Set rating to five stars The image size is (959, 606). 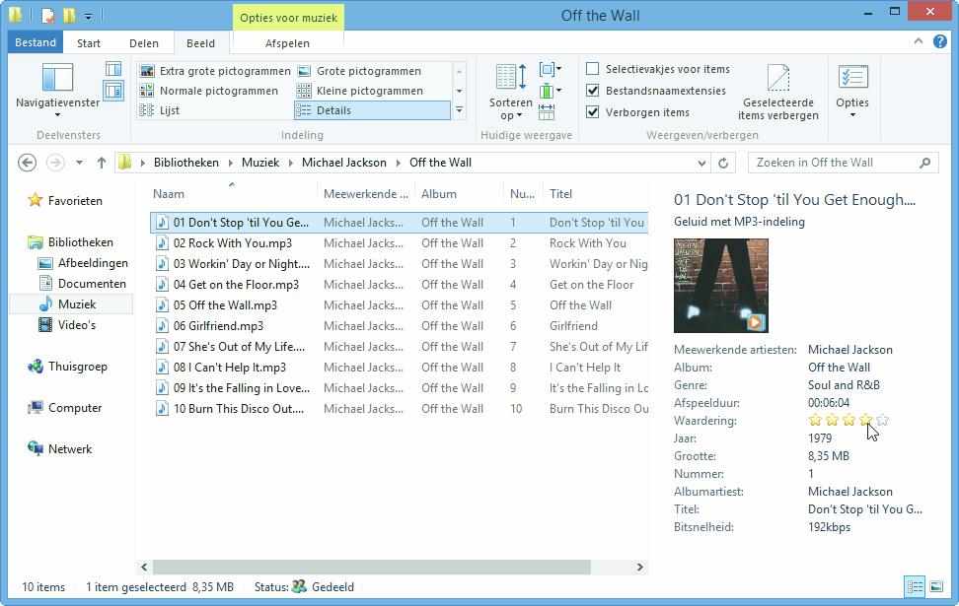[882, 420]
